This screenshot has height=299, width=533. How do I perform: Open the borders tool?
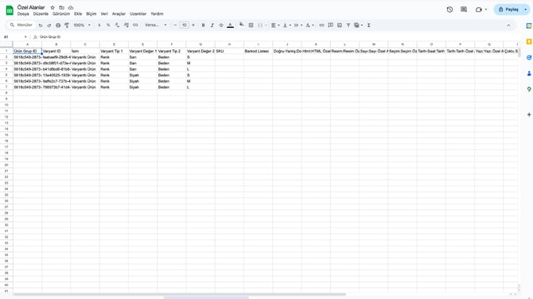(x=251, y=25)
